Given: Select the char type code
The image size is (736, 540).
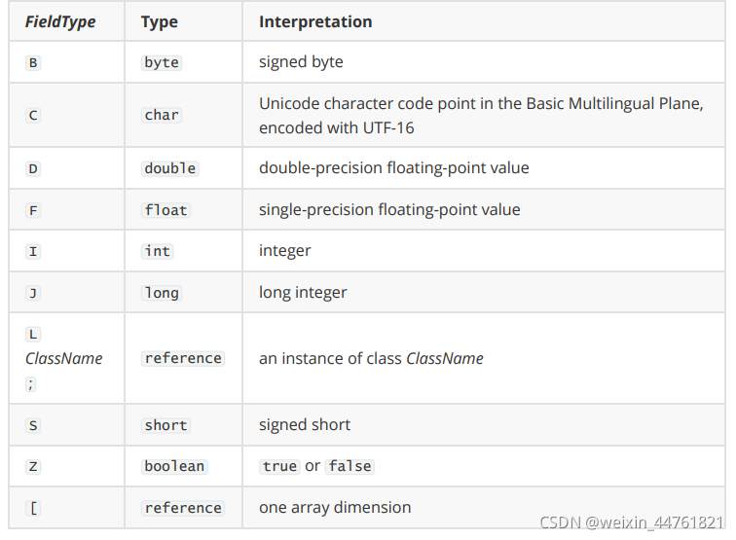Looking at the screenshot, I should [162, 115].
